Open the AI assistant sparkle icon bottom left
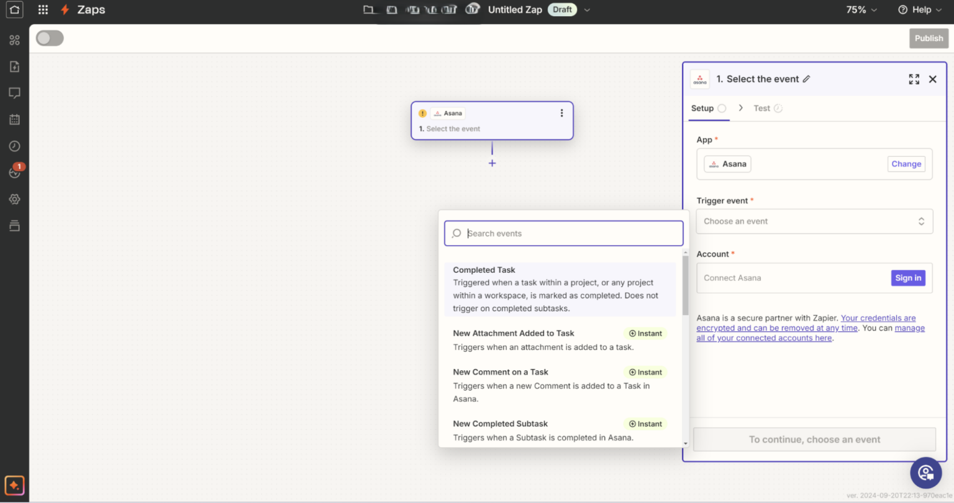The width and height of the screenshot is (954, 503). [x=14, y=485]
